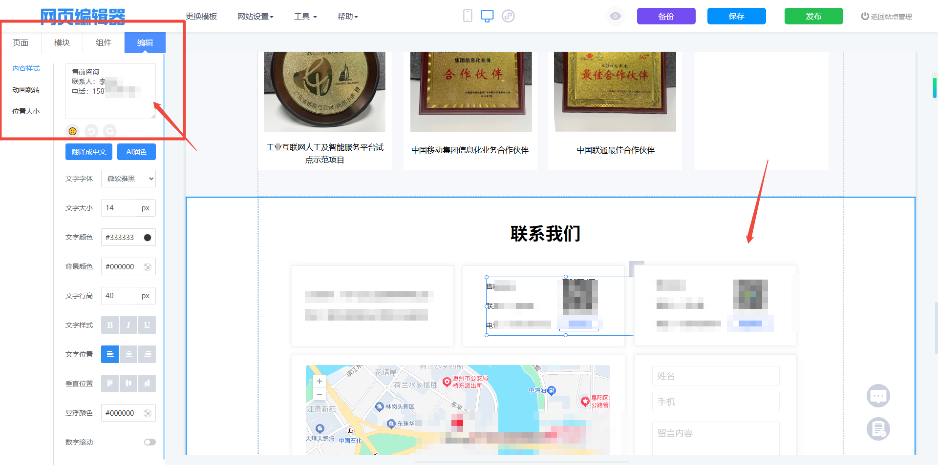Viewport: 938px width, 465px height.
Task: Expand the 网站设置 menu
Action: pos(255,17)
